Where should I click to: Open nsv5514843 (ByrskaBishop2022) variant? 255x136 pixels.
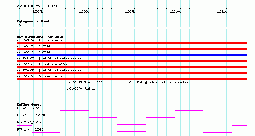click(x=42, y=64)
